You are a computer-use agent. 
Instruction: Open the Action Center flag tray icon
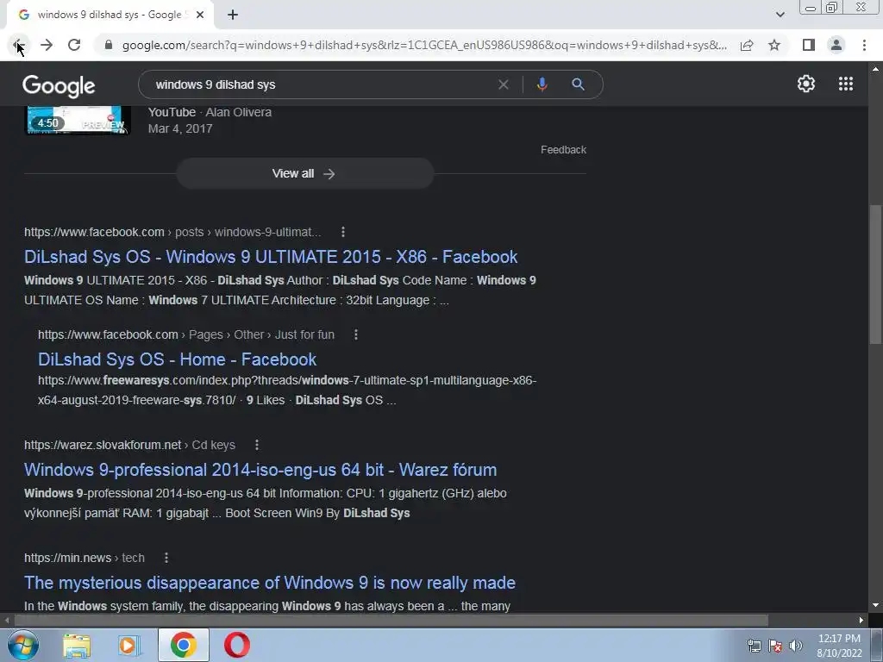click(775, 646)
